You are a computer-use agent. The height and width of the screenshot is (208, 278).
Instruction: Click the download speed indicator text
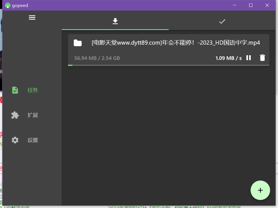tap(228, 58)
